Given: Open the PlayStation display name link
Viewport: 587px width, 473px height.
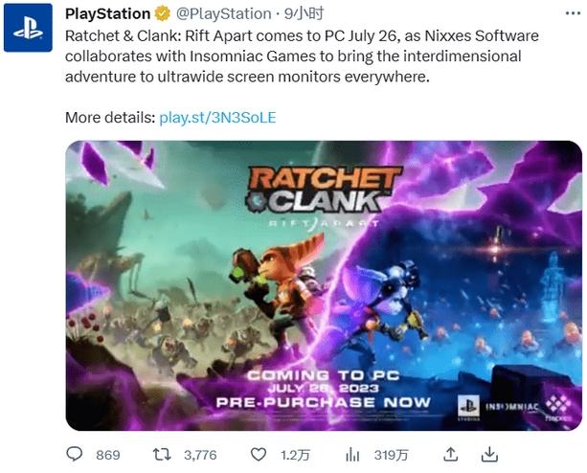Looking at the screenshot, I should (x=107, y=13).
